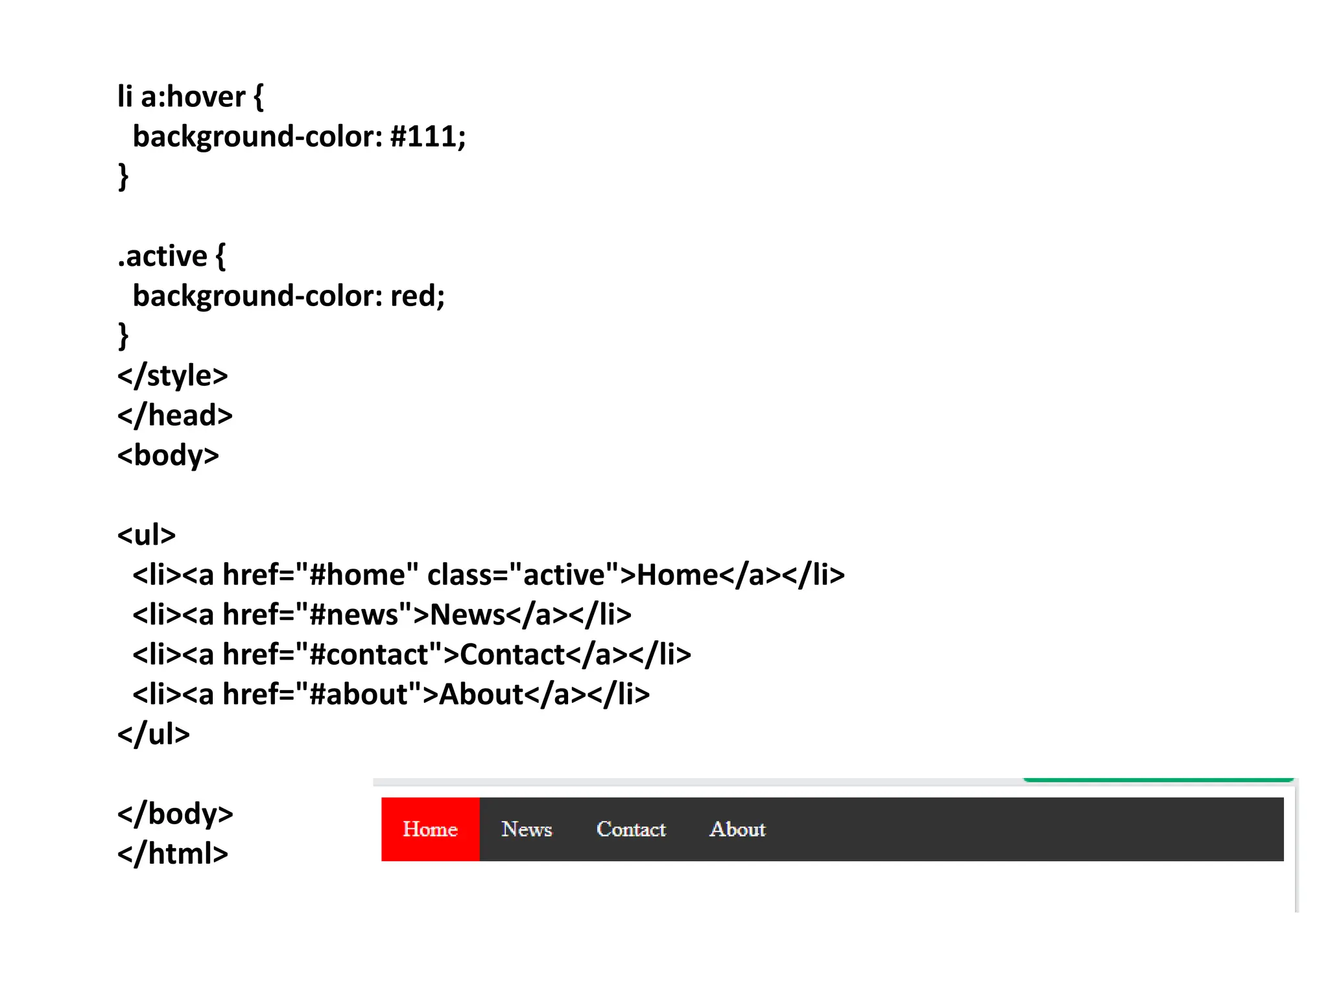Click the code line containing href="#about"
The height and width of the screenshot is (996, 1328).
point(391,694)
